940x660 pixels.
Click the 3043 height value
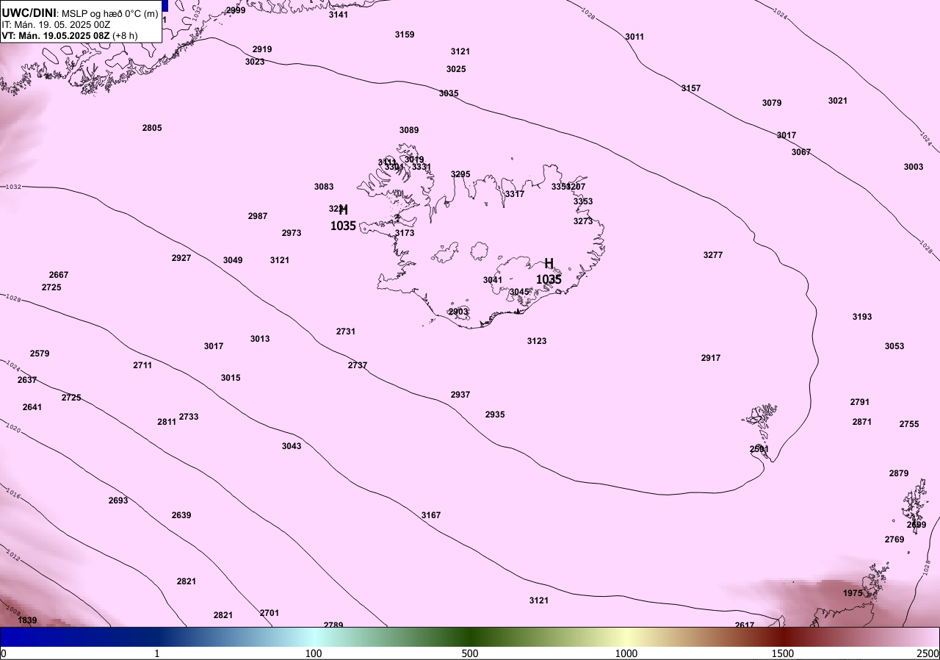click(292, 446)
